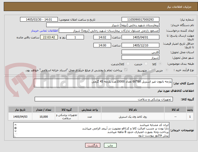Open the اطلاعات تماس خریدار link
The width and height of the screenshot is (198, 152).
coord(44,31)
